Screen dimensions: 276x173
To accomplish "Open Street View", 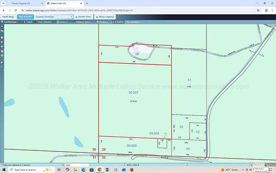I will 83,17.
